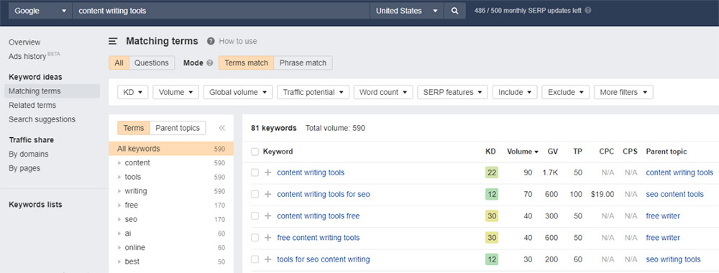Open keyword link 'content writing tools for seo'
Viewport: 719px width, 273px height.
pos(324,194)
